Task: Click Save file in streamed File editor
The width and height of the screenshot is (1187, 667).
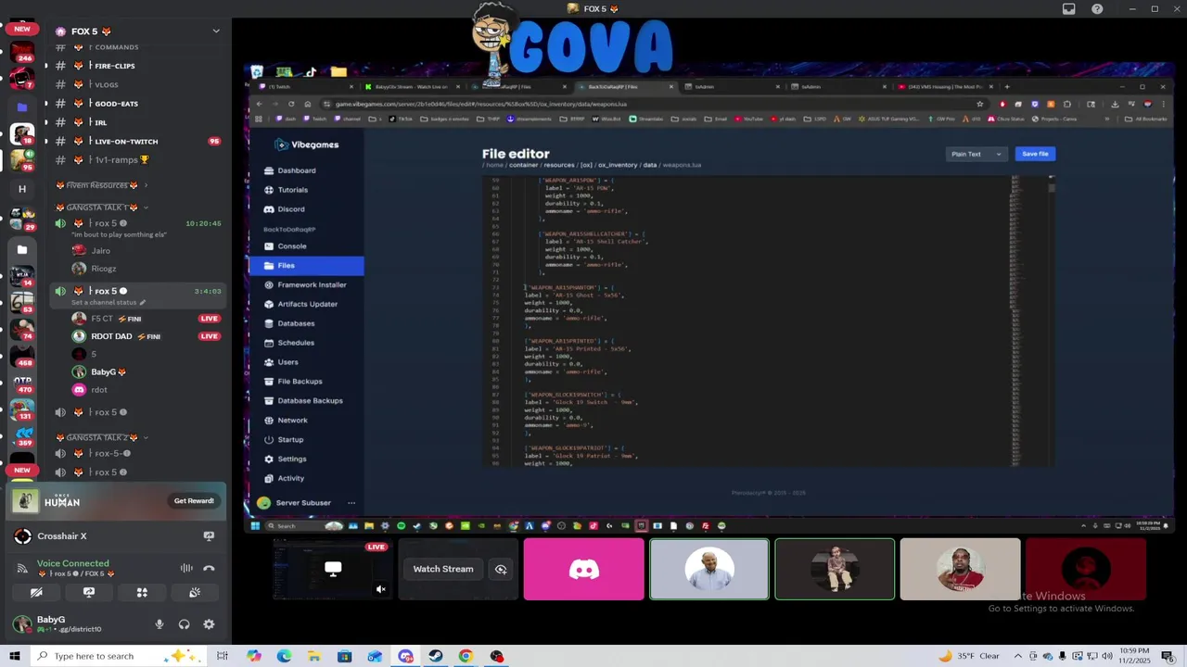Action: 1035,154
